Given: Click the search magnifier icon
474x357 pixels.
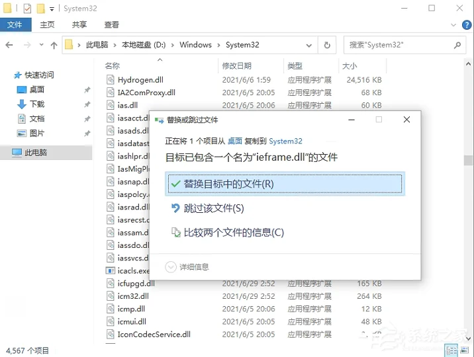Looking at the screenshot, I should pyautogui.click(x=457, y=45).
